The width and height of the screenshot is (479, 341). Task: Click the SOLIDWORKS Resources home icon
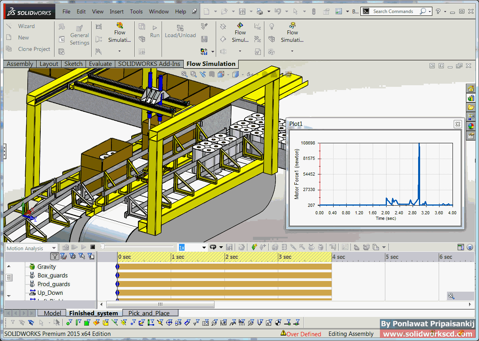[471, 88]
